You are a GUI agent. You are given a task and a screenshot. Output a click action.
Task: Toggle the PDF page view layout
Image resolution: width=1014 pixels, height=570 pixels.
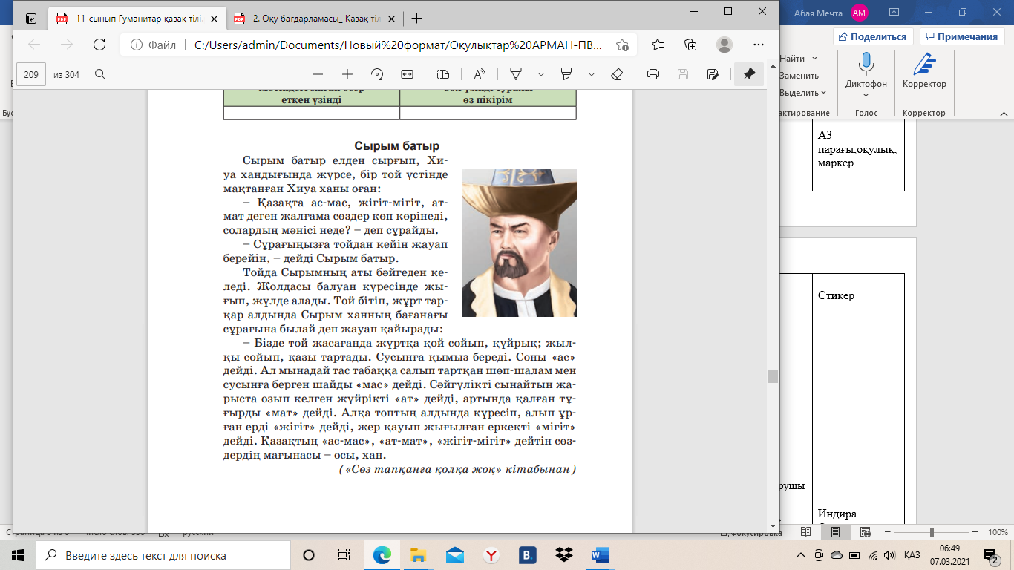click(443, 74)
